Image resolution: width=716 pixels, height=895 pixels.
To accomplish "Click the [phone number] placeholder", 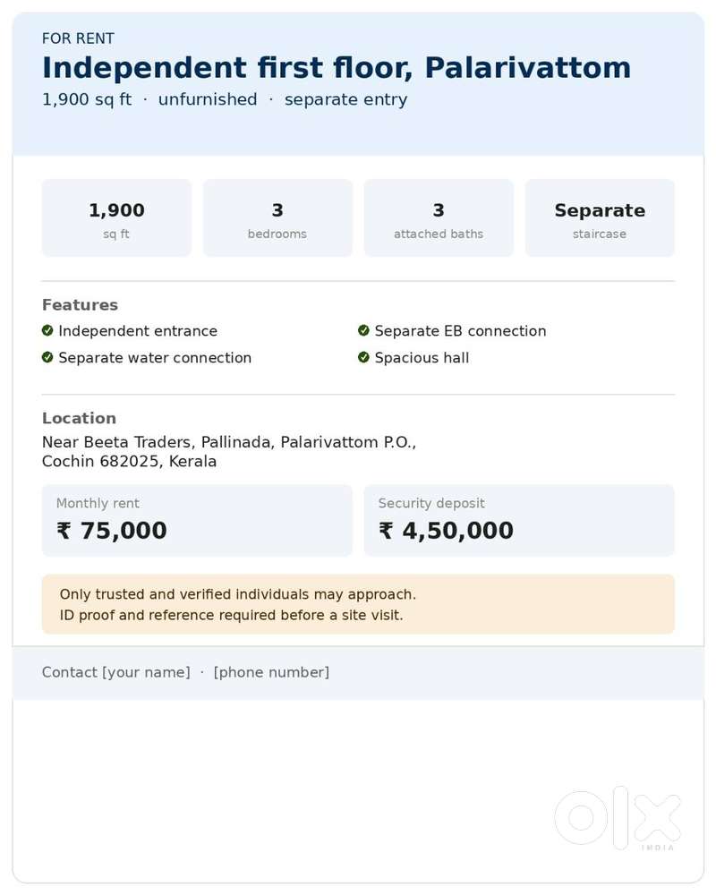I will pos(272,672).
